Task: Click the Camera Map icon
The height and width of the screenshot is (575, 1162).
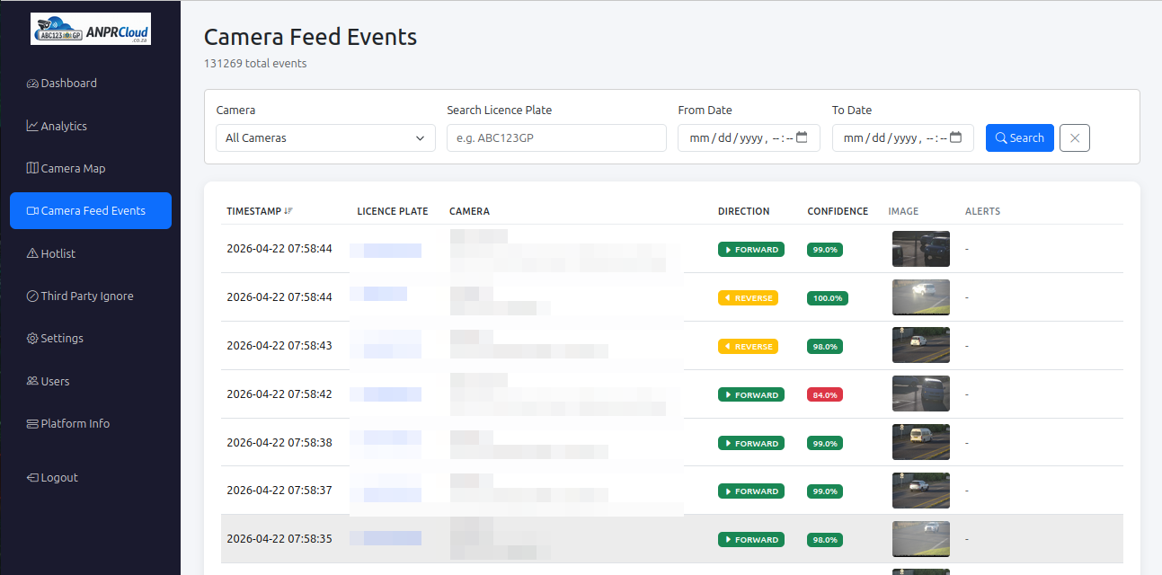Action: click(x=32, y=169)
